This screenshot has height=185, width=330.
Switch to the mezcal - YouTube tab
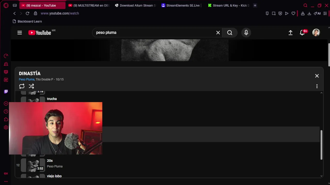(x=43, y=5)
